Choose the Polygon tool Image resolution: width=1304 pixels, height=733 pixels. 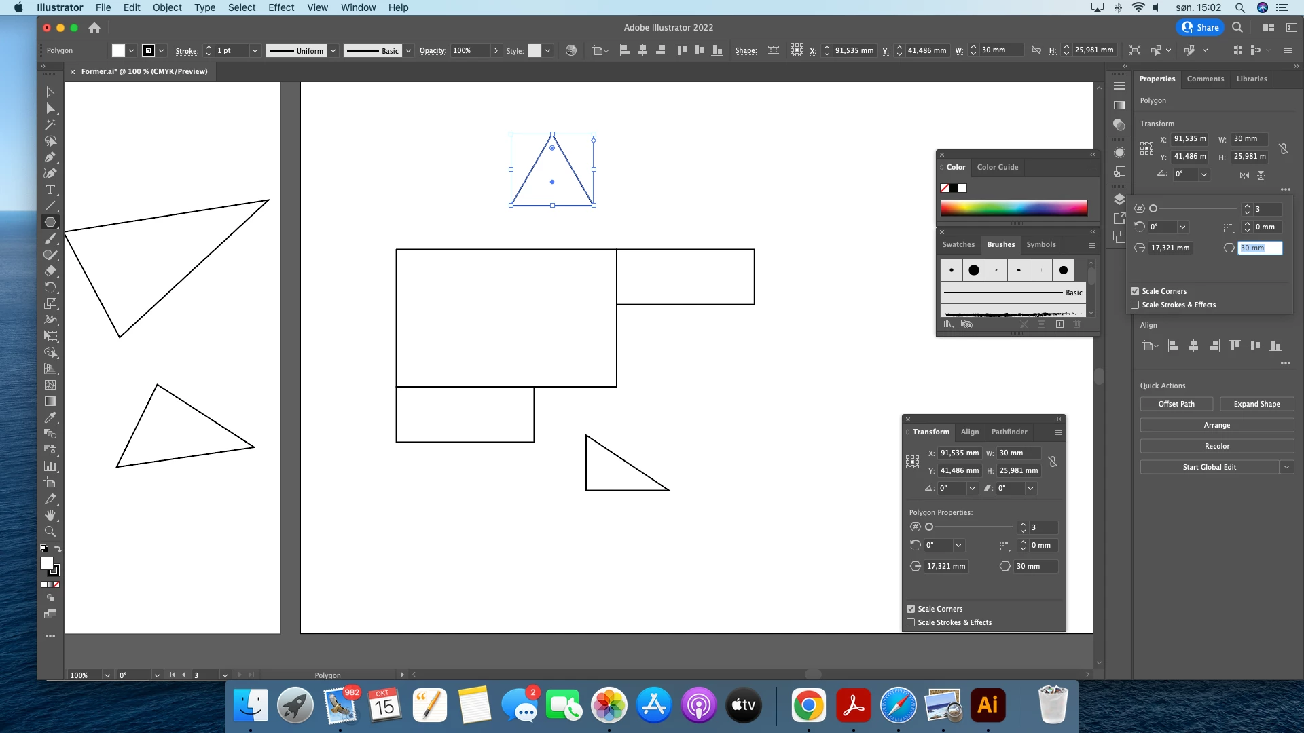pyautogui.click(x=50, y=222)
